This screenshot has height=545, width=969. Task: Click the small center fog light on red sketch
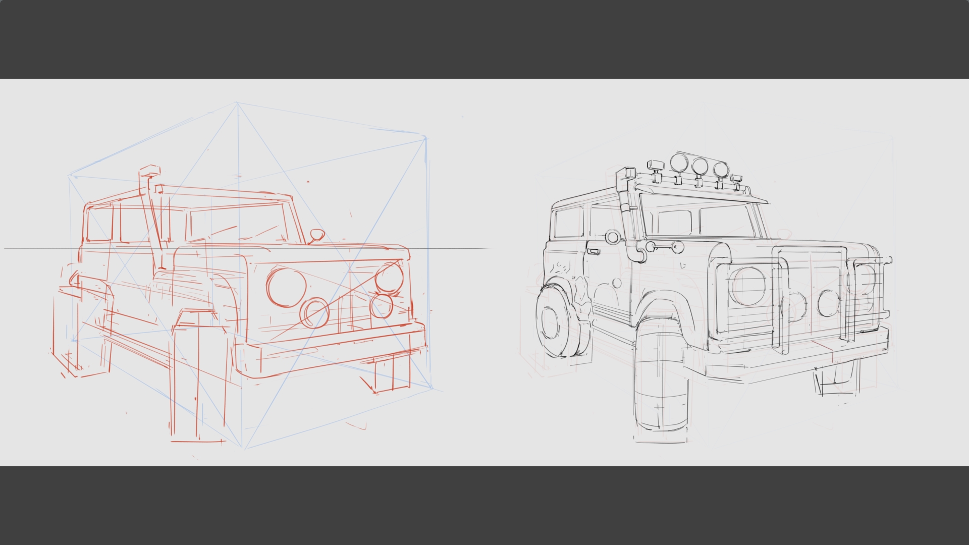pyautogui.click(x=314, y=312)
